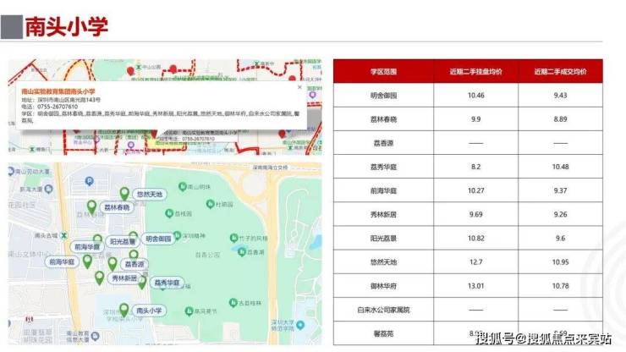Screen dimensions: 626x352
Task: Click the 8.89 transaction price cell
Action: [561, 119]
